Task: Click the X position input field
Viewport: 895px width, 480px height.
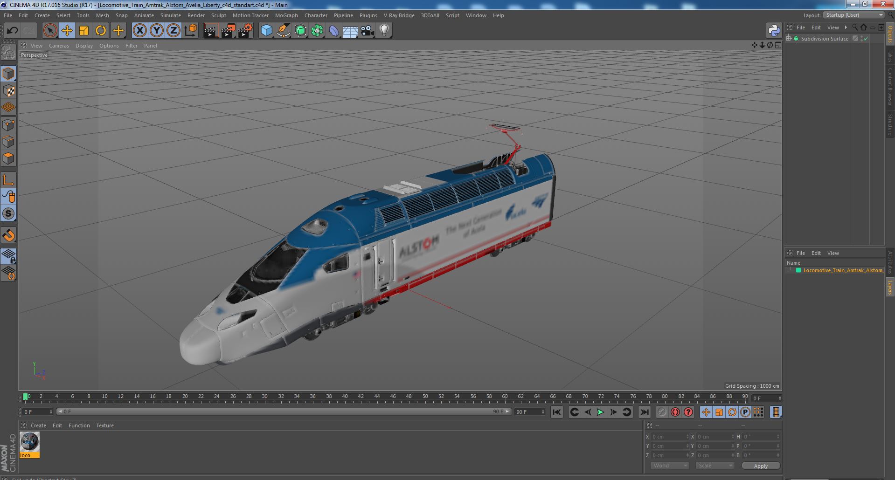Action: [x=670, y=437]
